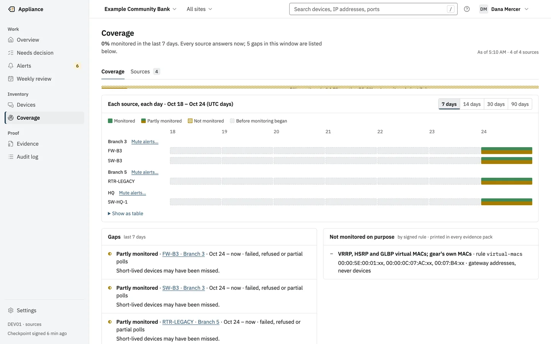Click the Needs decision checklist icon
The height and width of the screenshot is (344, 551).
click(11, 53)
